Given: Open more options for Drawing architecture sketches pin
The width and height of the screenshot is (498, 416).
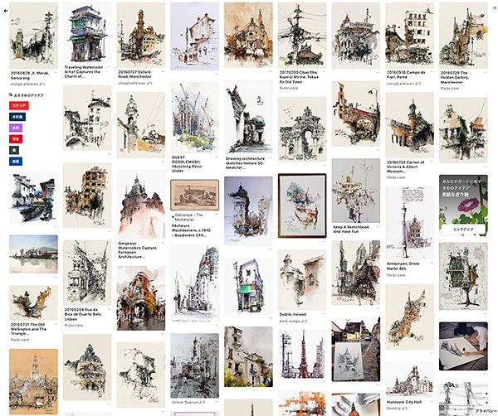Looking at the screenshot, I should click(x=271, y=158).
